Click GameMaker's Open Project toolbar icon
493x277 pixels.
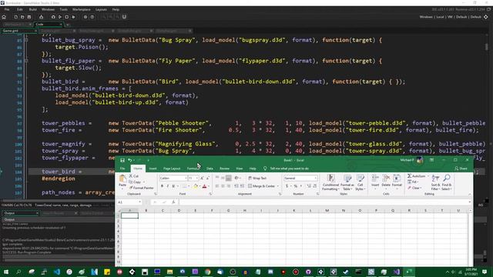[22, 17]
